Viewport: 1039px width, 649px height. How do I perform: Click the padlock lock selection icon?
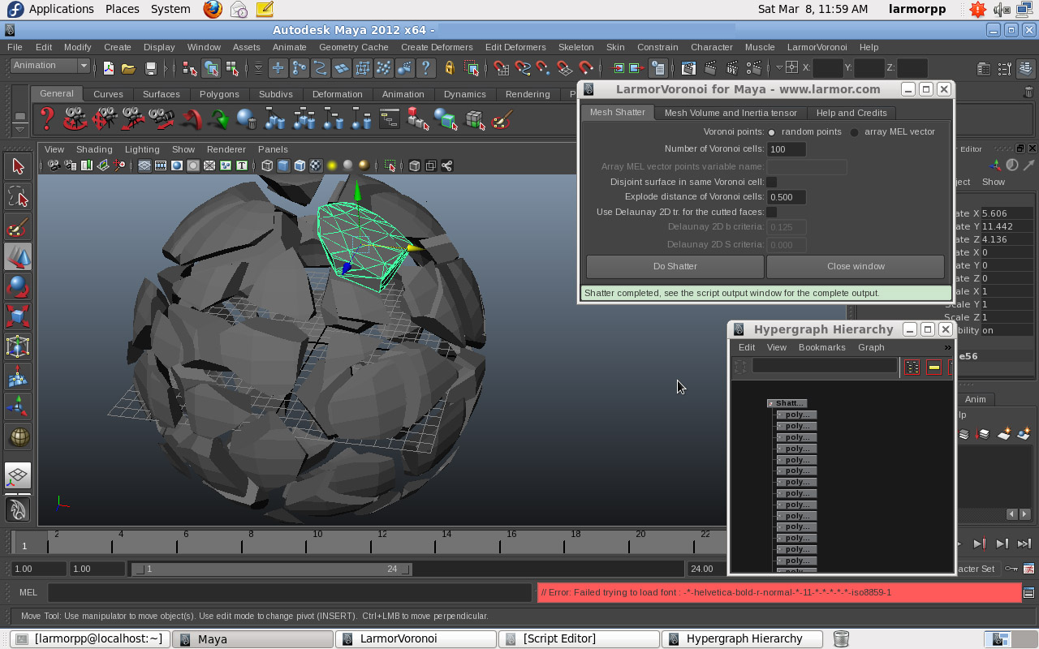pyautogui.click(x=450, y=68)
